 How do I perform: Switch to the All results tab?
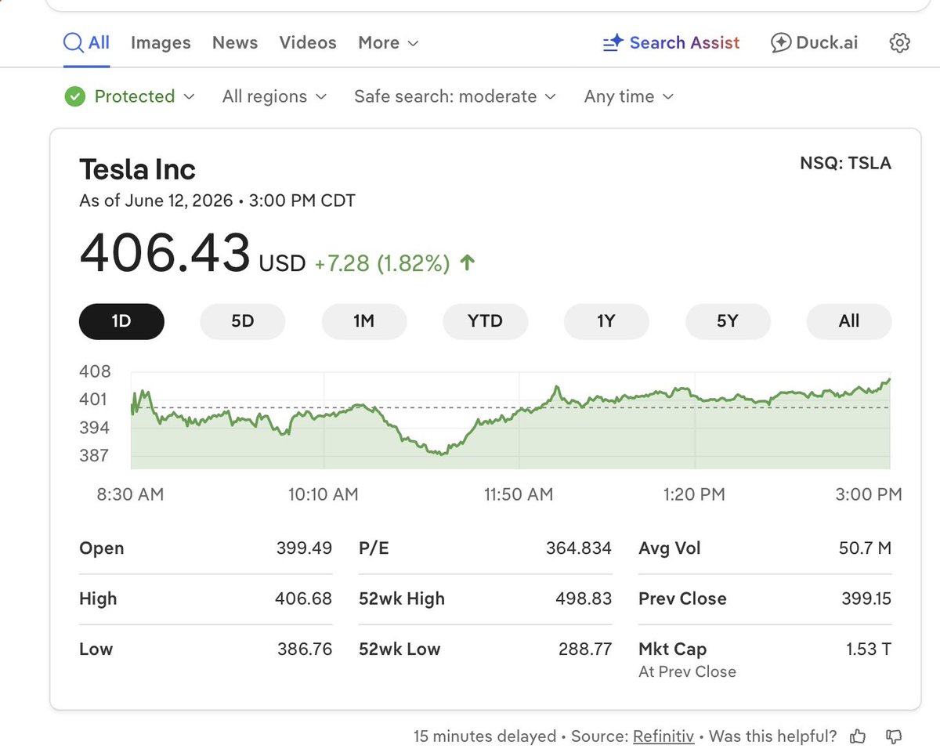pyautogui.click(x=86, y=43)
